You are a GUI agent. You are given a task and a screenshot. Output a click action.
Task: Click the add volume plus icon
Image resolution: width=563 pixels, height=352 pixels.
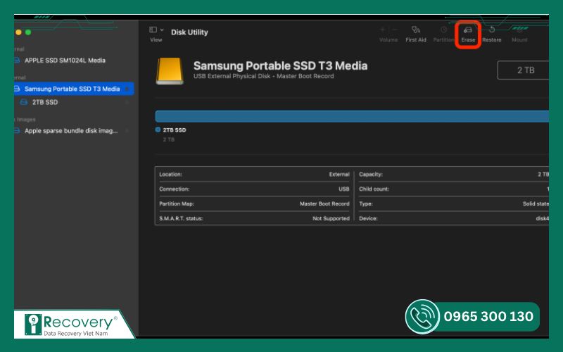coord(383,30)
